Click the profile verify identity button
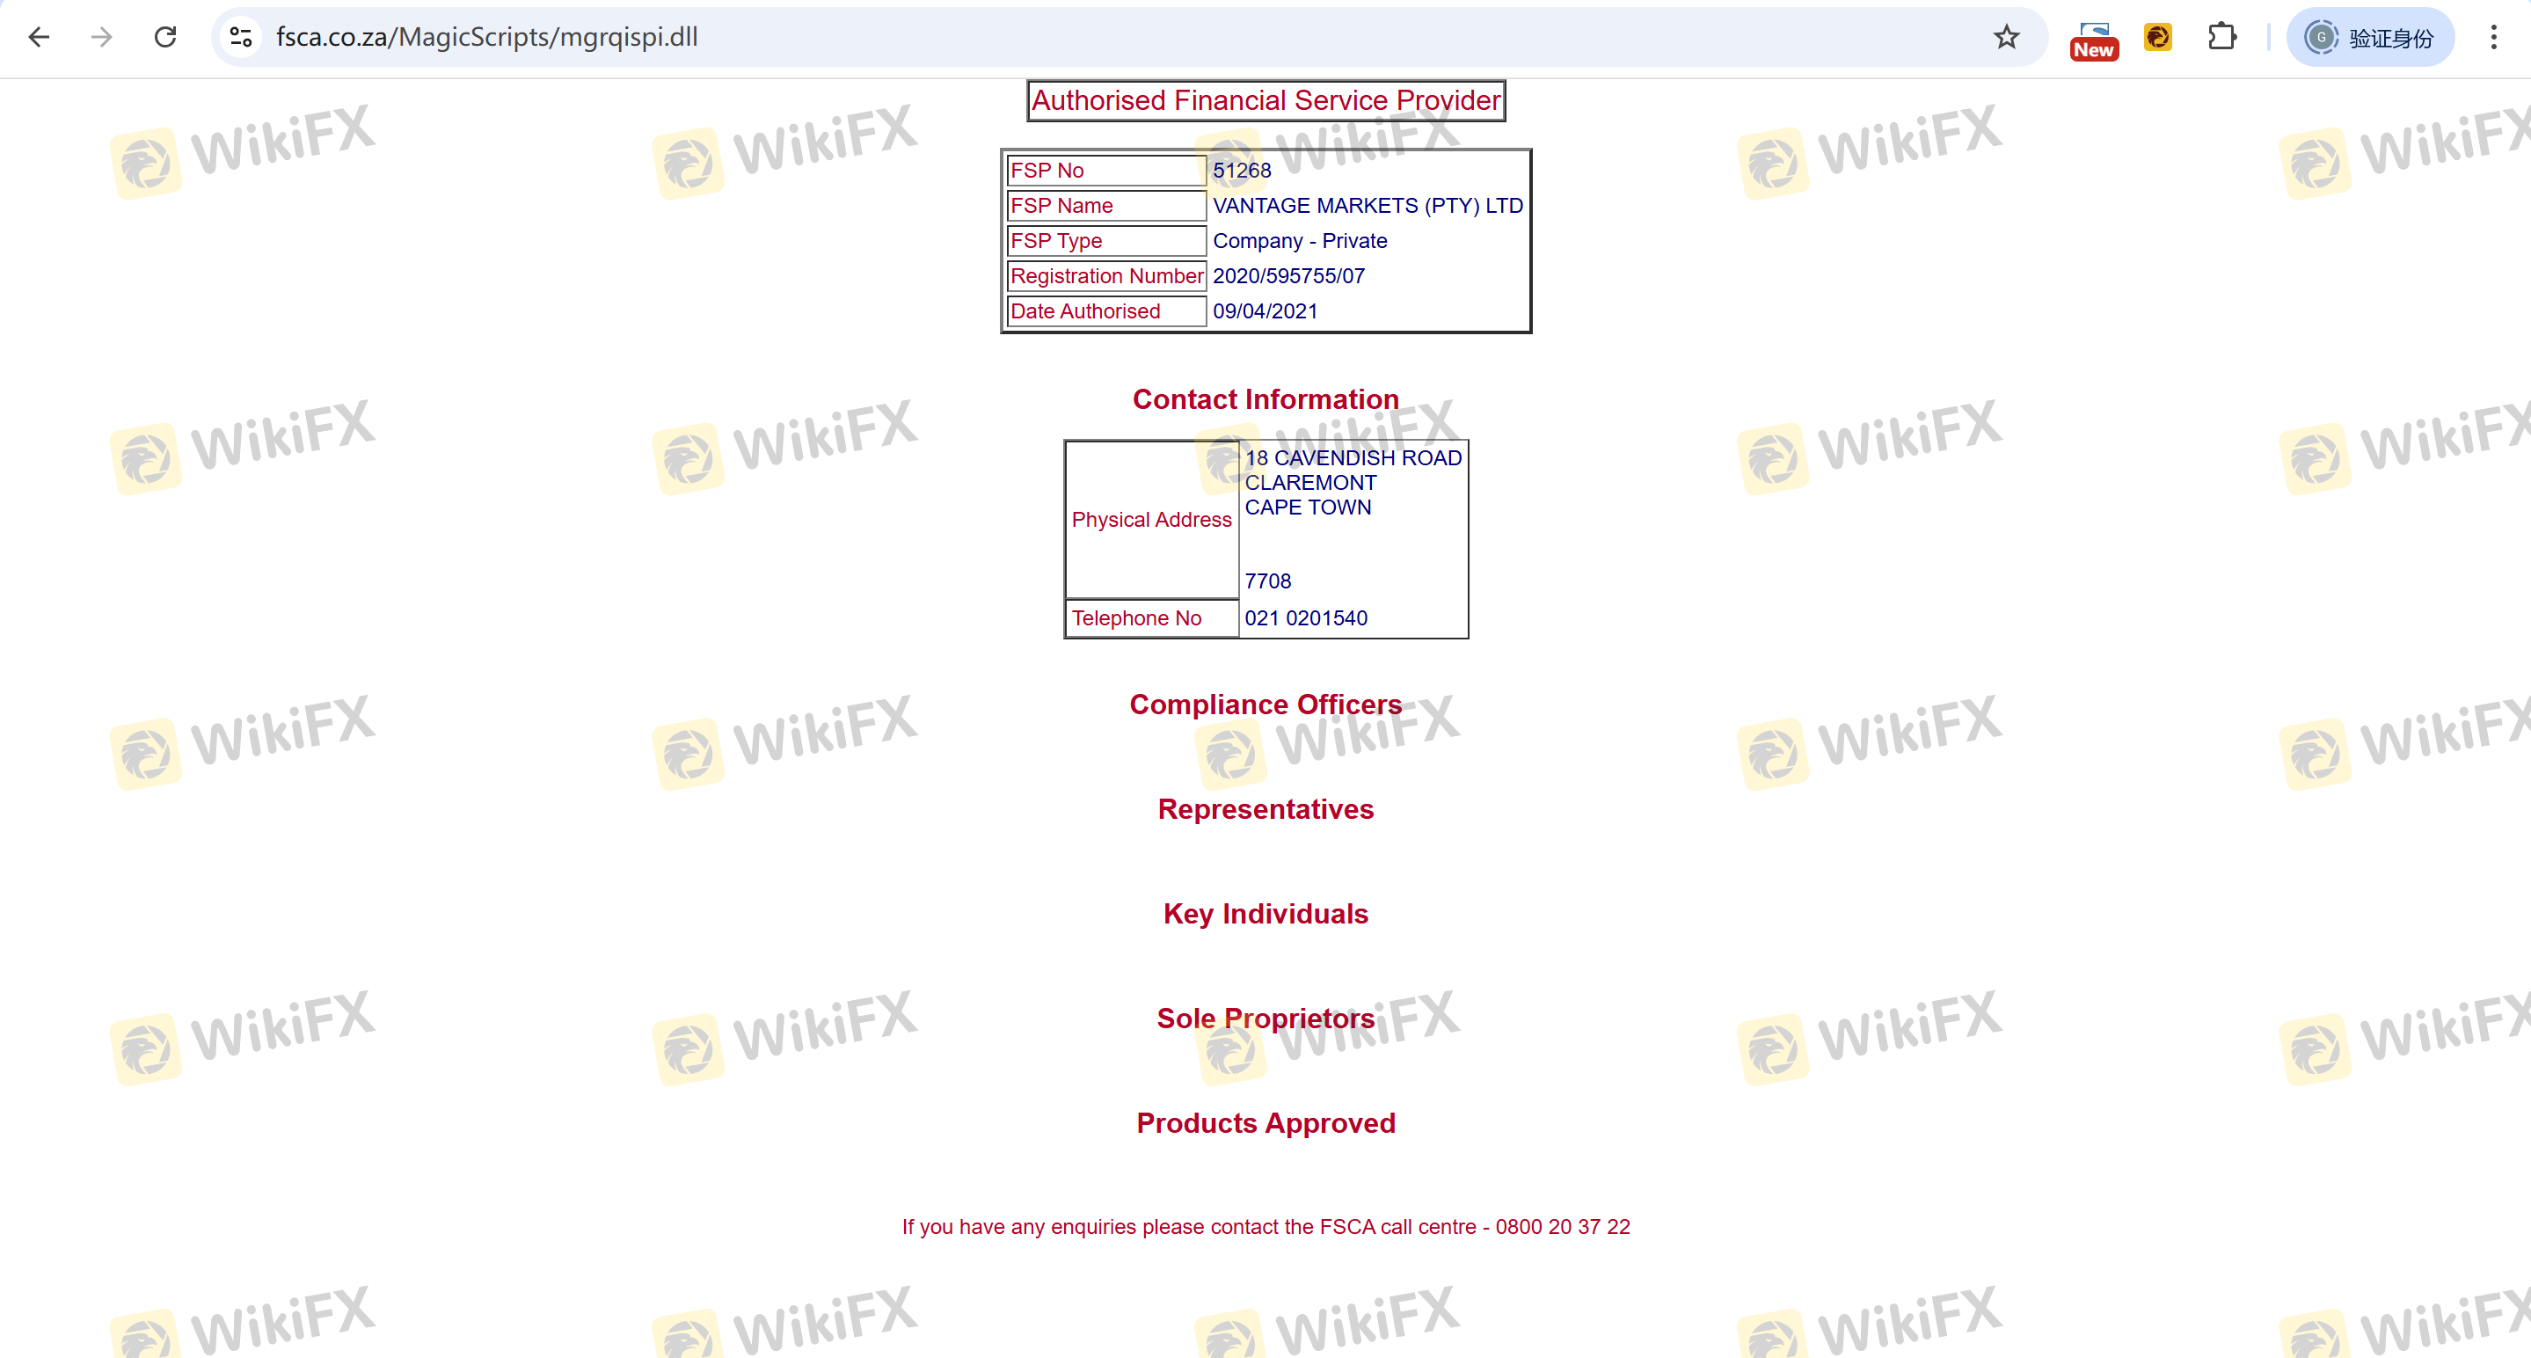 pyautogui.click(x=2370, y=37)
